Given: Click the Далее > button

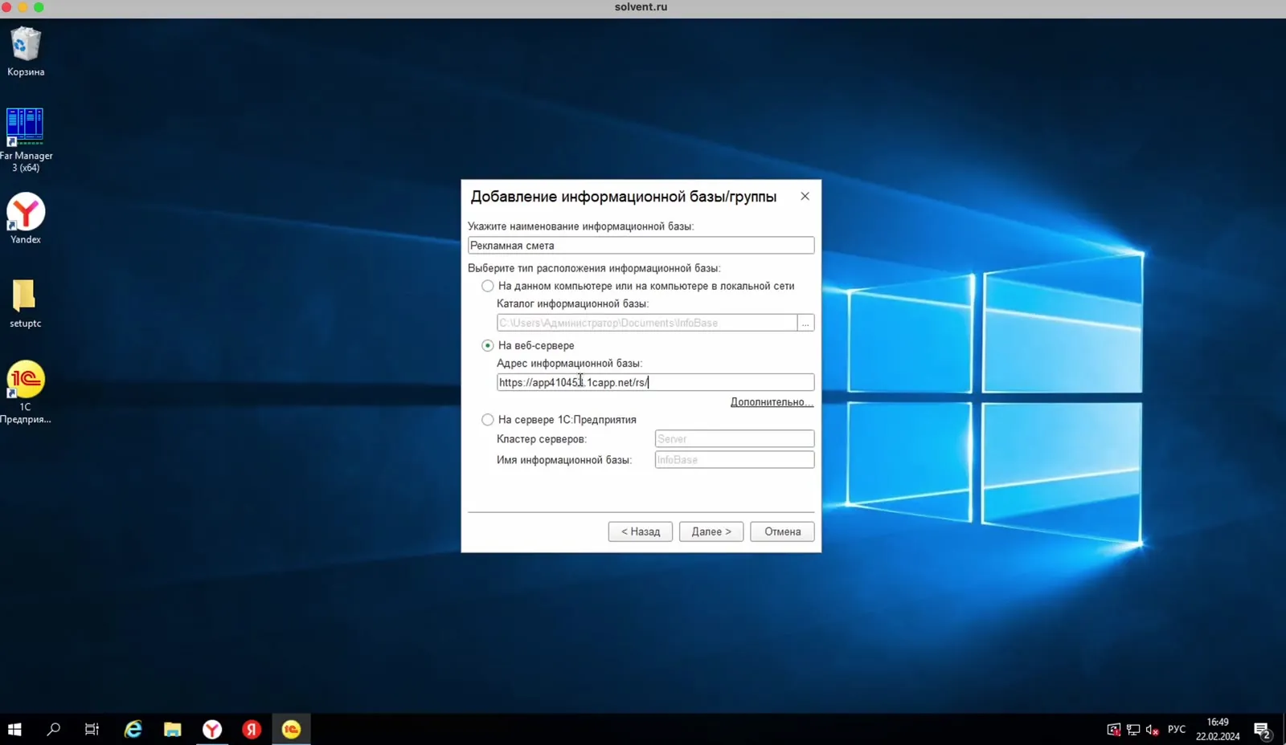Looking at the screenshot, I should tap(711, 531).
